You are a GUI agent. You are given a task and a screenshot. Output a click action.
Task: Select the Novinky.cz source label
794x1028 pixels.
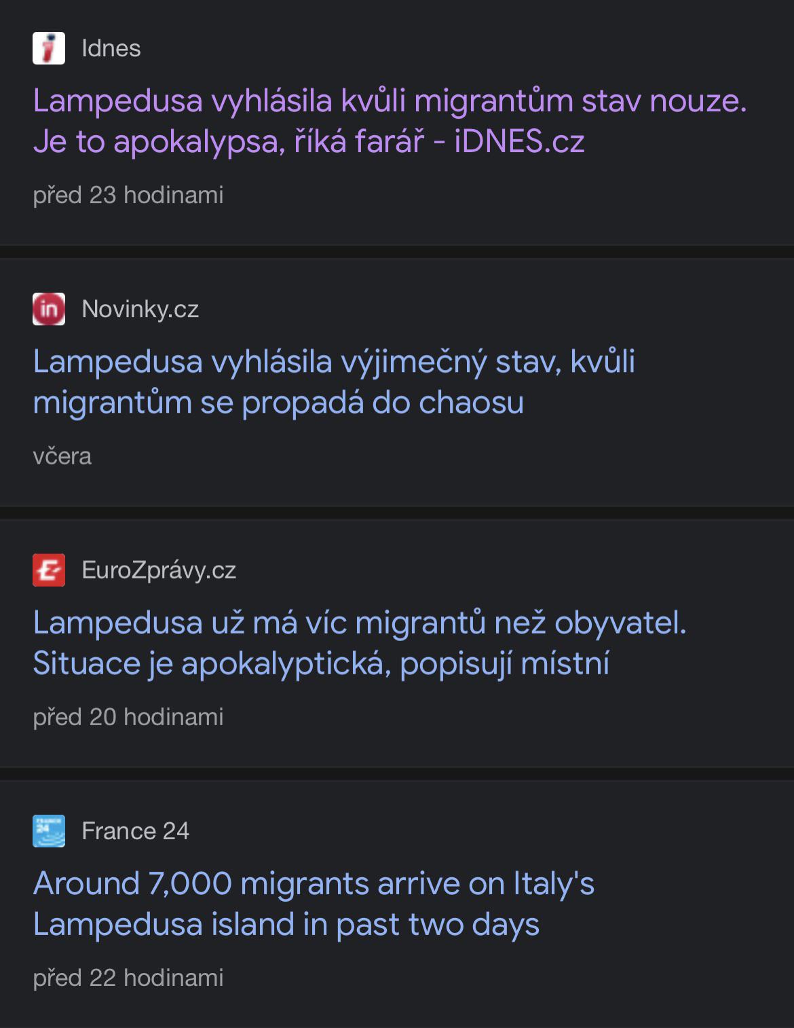point(140,309)
